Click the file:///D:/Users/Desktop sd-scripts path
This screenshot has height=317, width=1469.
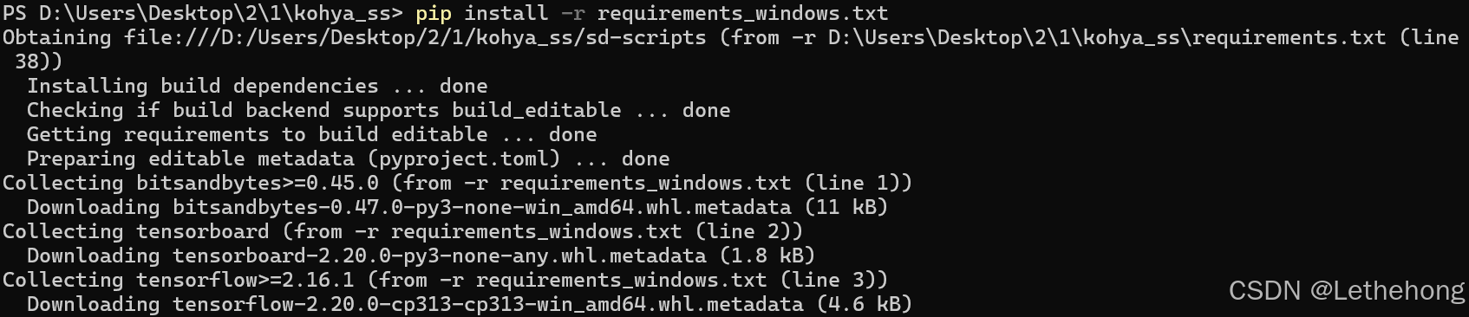click(x=415, y=38)
